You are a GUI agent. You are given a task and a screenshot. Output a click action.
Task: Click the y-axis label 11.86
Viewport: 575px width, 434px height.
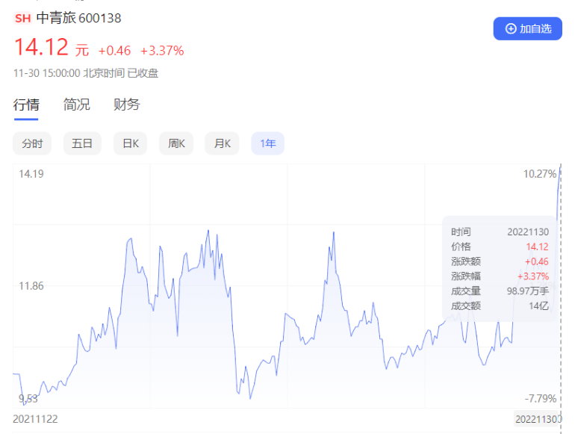[31, 286]
